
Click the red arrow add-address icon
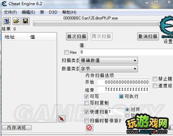coord(62,119)
